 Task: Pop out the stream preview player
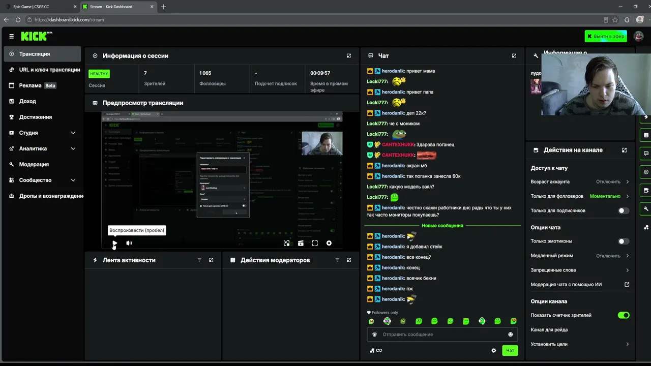pos(287,243)
